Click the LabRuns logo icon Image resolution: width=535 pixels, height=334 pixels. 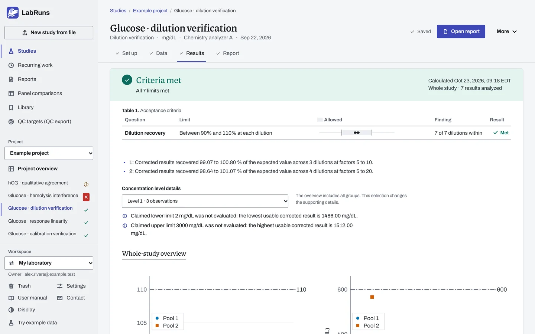coord(13,13)
